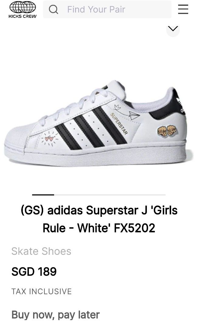This screenshot has width=197, height=328.
Task: Select the active dark carousel indicator segment
Action: 43,195
